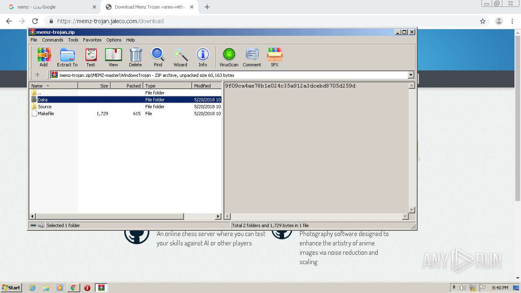
Task: Click the file list horizontal scrollbar
Action: [110, 216]
